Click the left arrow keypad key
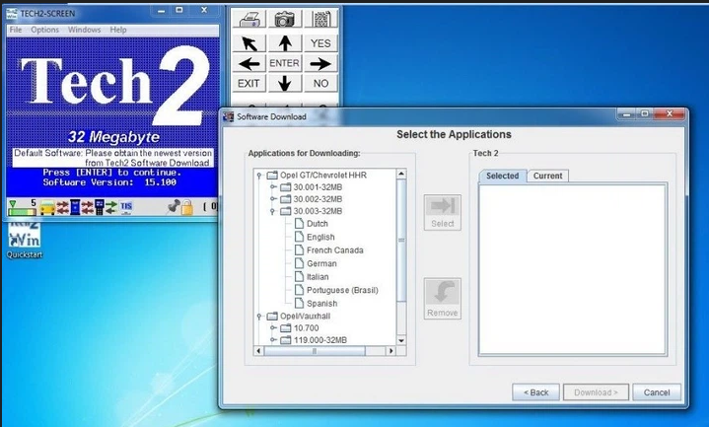Viewport: 709px width, 427px height. (x=248, y=63)
